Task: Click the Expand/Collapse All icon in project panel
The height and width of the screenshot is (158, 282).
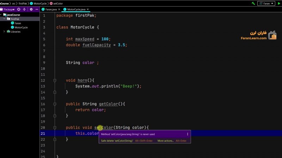Action: tap(25, 9)
